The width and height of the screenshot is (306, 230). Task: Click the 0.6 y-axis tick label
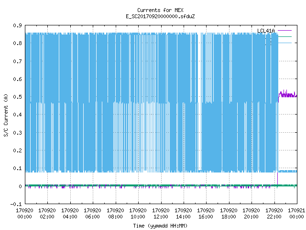(x=17, y=79)
